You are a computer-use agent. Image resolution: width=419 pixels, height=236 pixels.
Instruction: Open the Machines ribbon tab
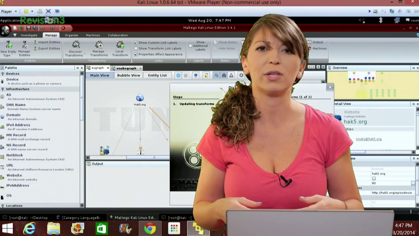(x=93, y=35)
